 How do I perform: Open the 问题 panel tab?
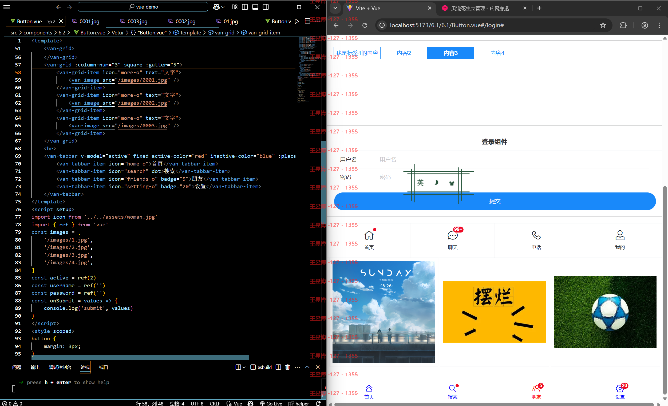[x=17, y=367]
